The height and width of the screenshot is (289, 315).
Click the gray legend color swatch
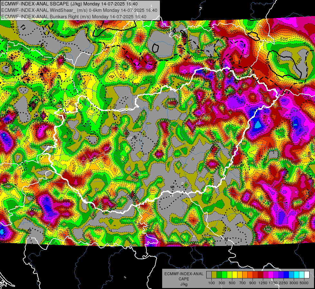click(x=209, y=275)
